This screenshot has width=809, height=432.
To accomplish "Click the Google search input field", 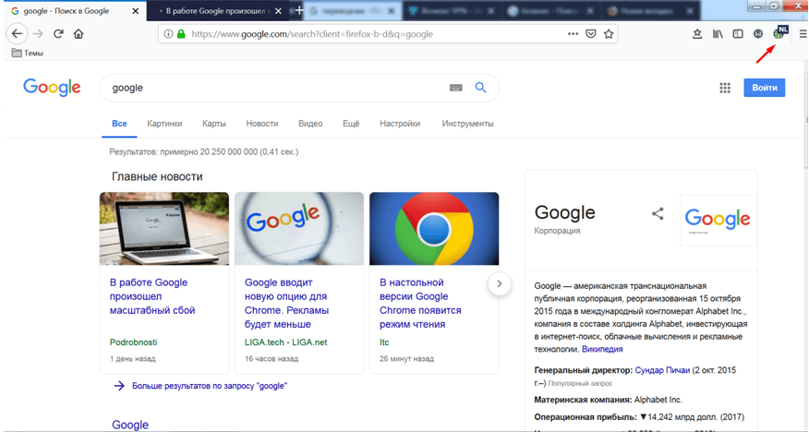I will pyautogui.click(x=277, y=88).
